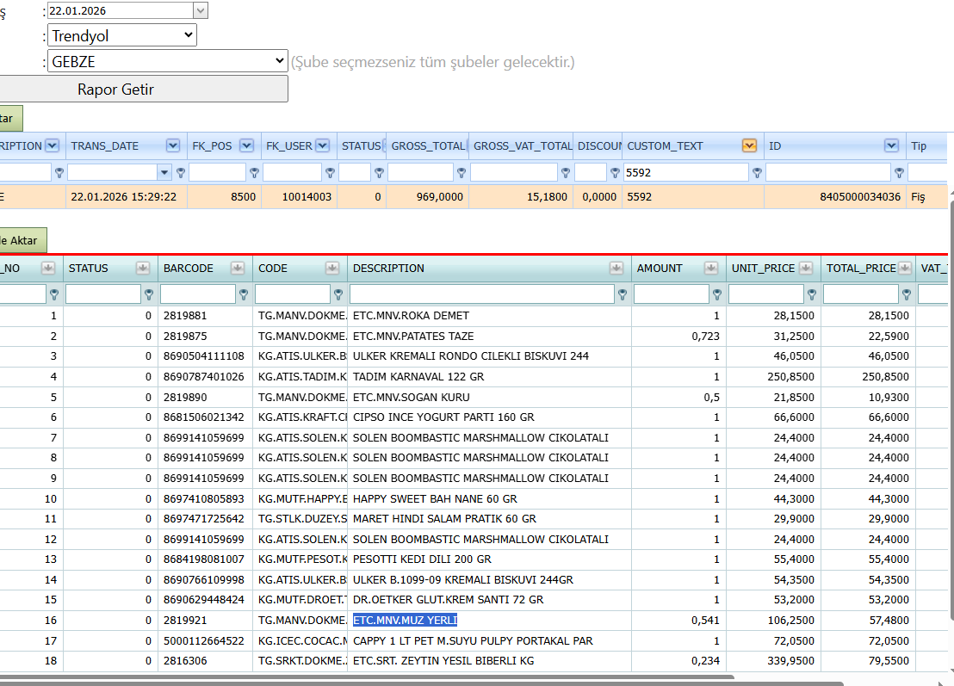Click filter icon under CODE column
The width and height of the screenshot is (954, 686).
(338, 294)
